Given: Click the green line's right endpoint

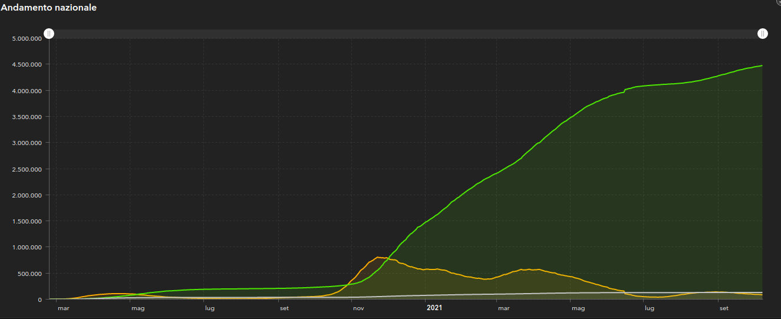Looking at the screenshot, I should [762, 65].
